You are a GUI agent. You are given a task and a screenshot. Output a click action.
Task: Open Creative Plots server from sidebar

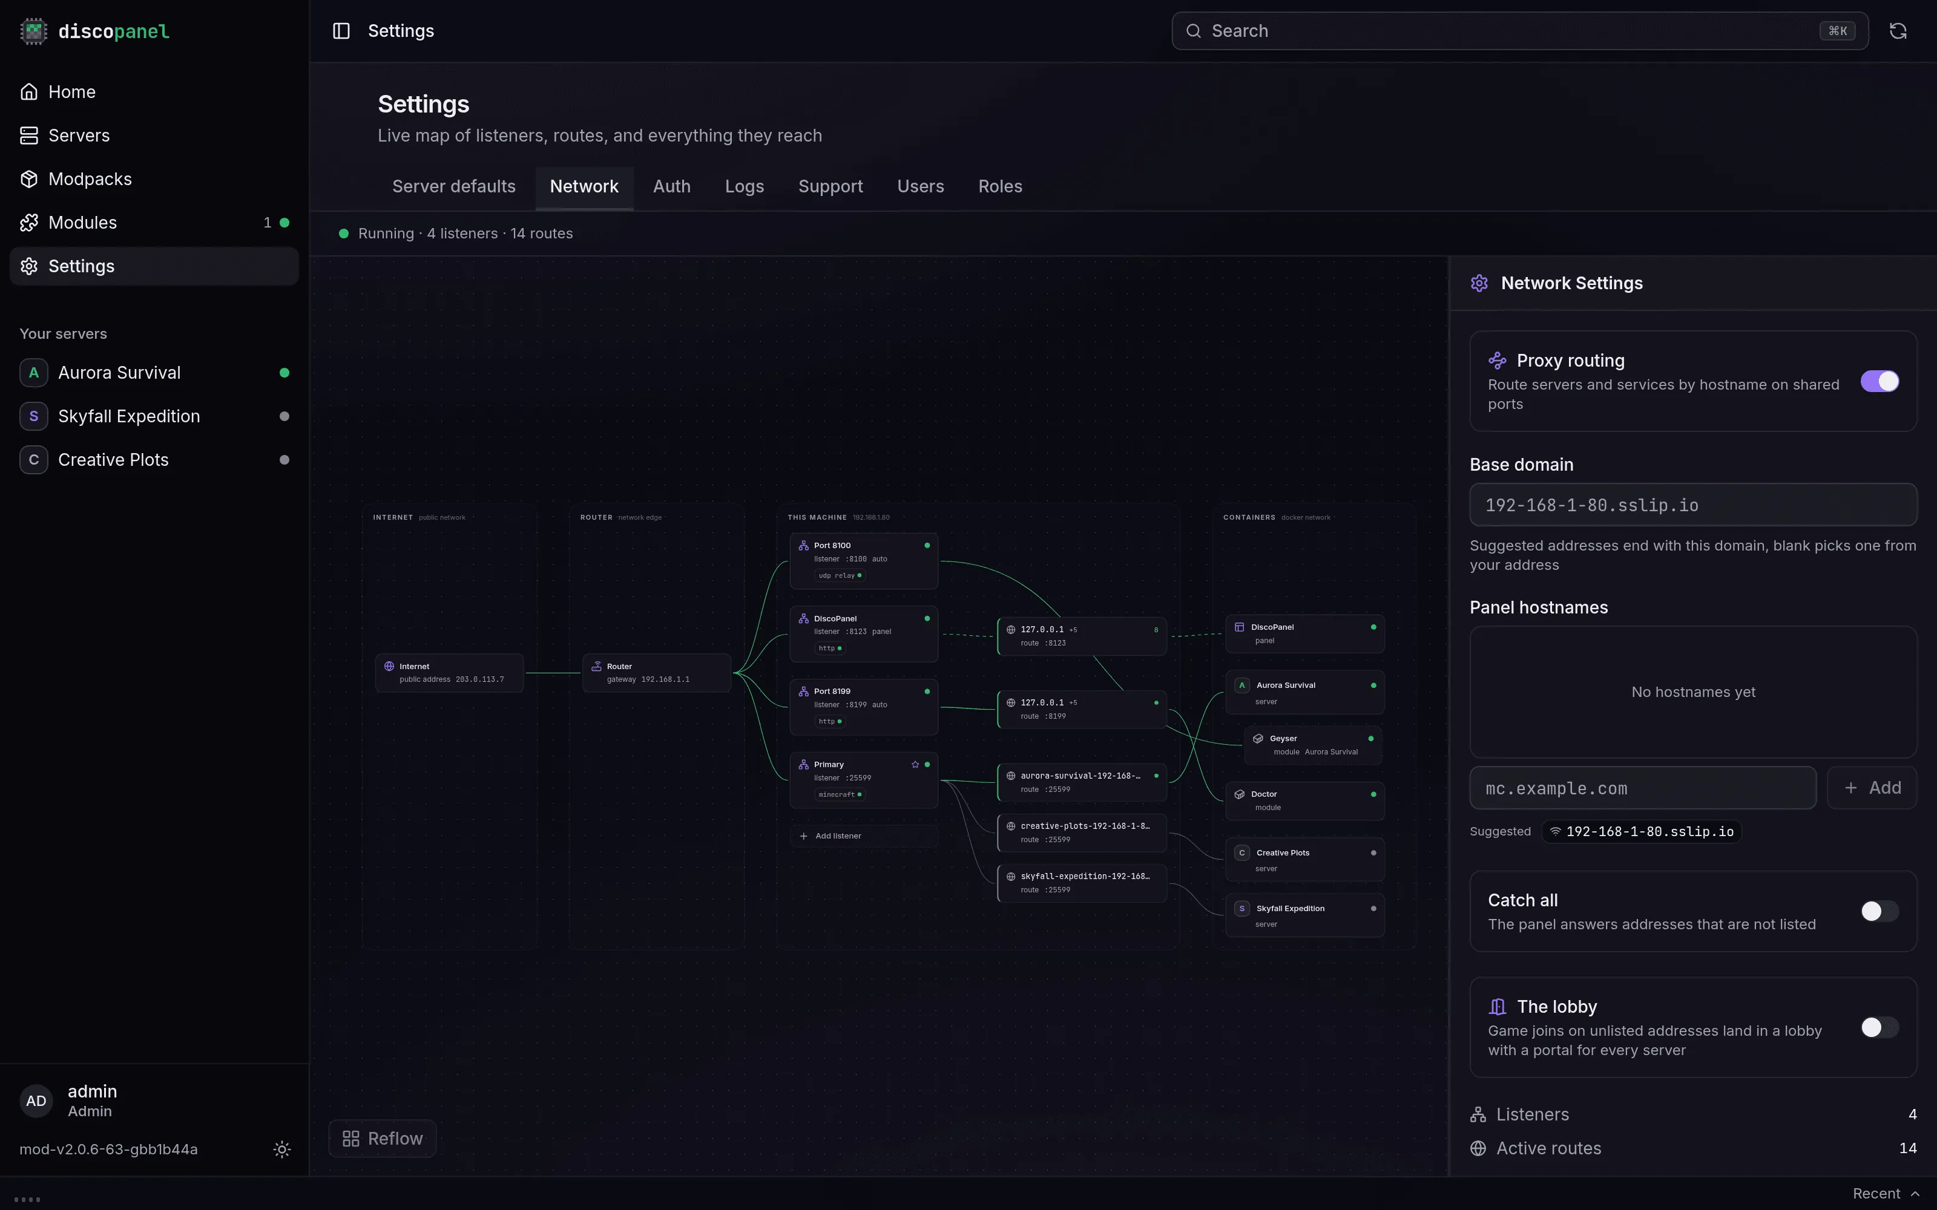coord(154,460)
